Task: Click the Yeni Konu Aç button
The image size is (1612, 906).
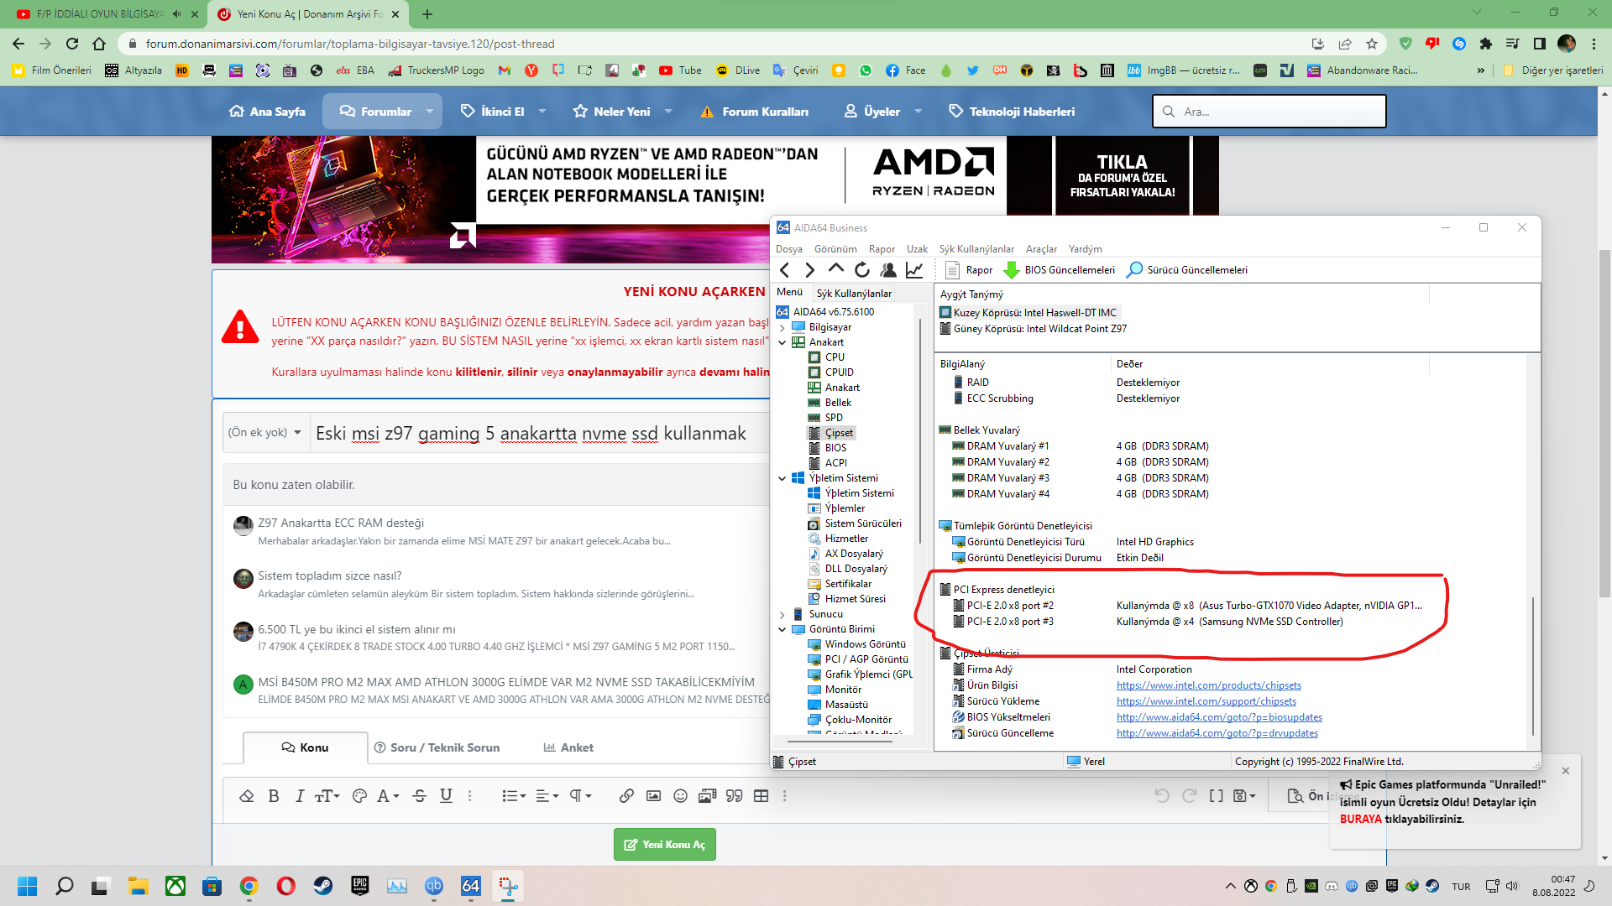Action: click(x=664, y=845)
